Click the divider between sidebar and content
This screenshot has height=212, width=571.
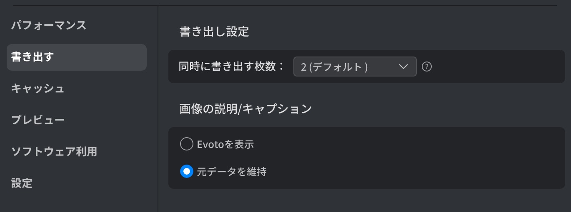158,108
